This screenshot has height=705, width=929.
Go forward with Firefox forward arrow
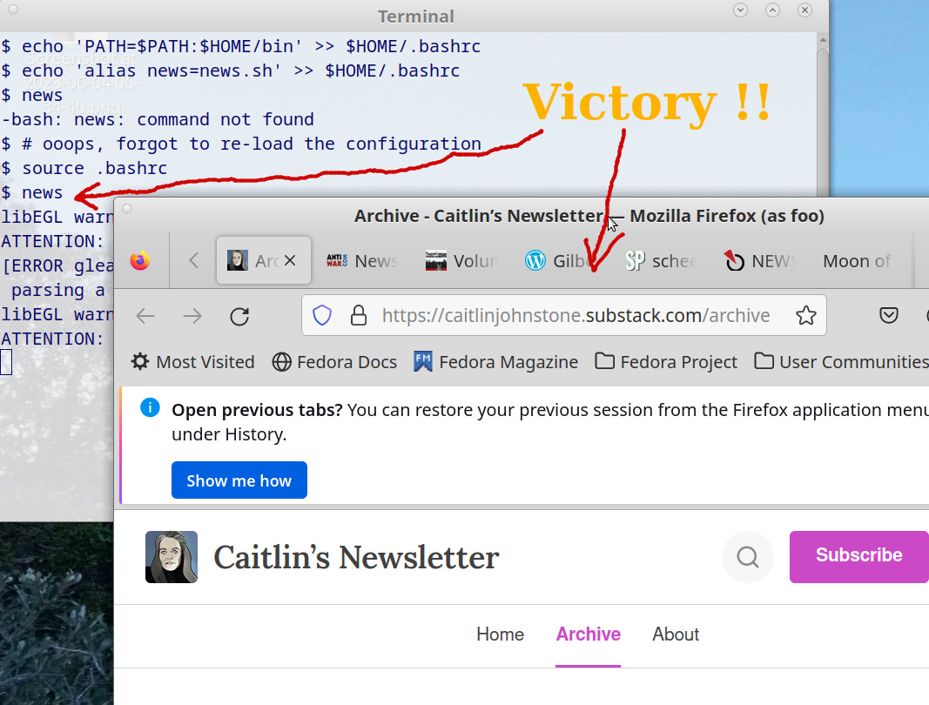click(192, 316)
